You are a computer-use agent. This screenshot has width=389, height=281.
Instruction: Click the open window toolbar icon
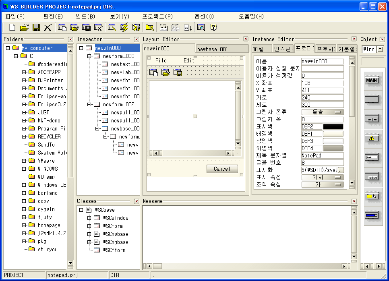74,27
